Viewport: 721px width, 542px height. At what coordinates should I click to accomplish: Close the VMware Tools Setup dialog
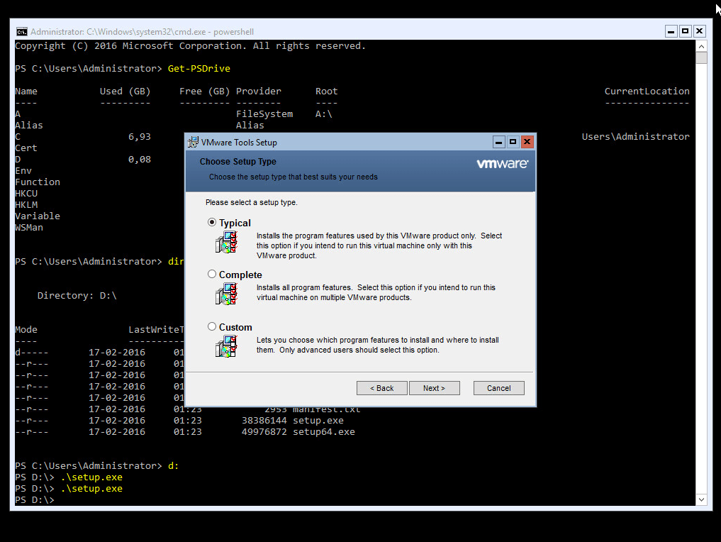click(527, 142)
